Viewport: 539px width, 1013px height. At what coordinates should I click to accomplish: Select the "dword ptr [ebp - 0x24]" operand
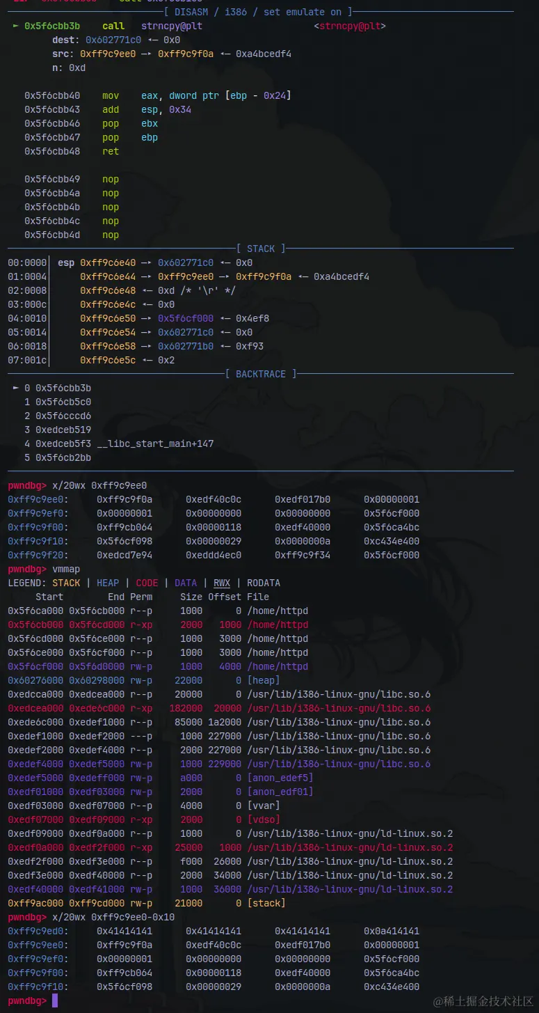coord(230,95)
